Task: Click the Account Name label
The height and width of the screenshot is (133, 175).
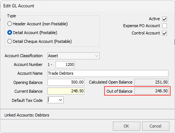Action: (x=30, y=73)
